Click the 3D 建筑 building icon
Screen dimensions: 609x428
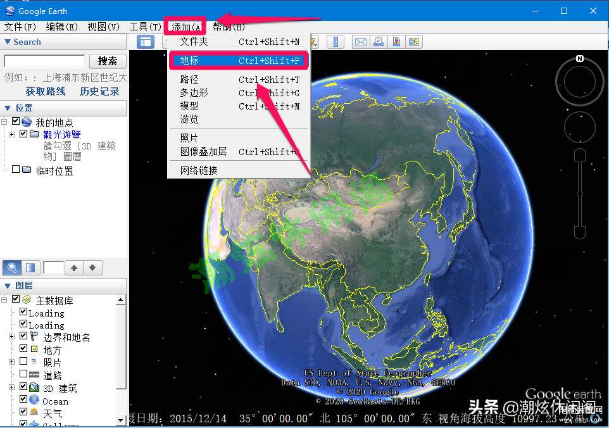[35, 387]
